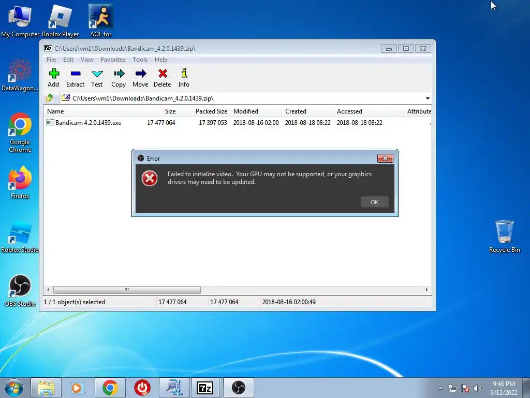Click '1 / 1 object(s) selected' status text
This screenshot has height=398, width=530.
pyautogui.click(x=75, y=302)
